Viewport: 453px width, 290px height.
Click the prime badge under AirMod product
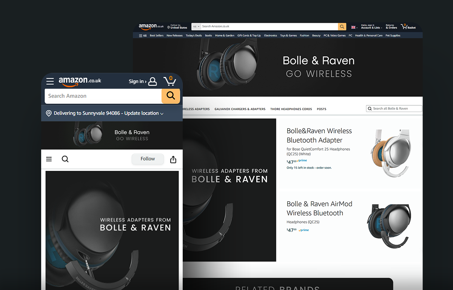coord(304,230)
